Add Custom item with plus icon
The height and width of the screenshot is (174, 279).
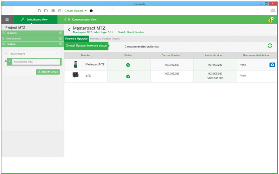pos(60,44)
